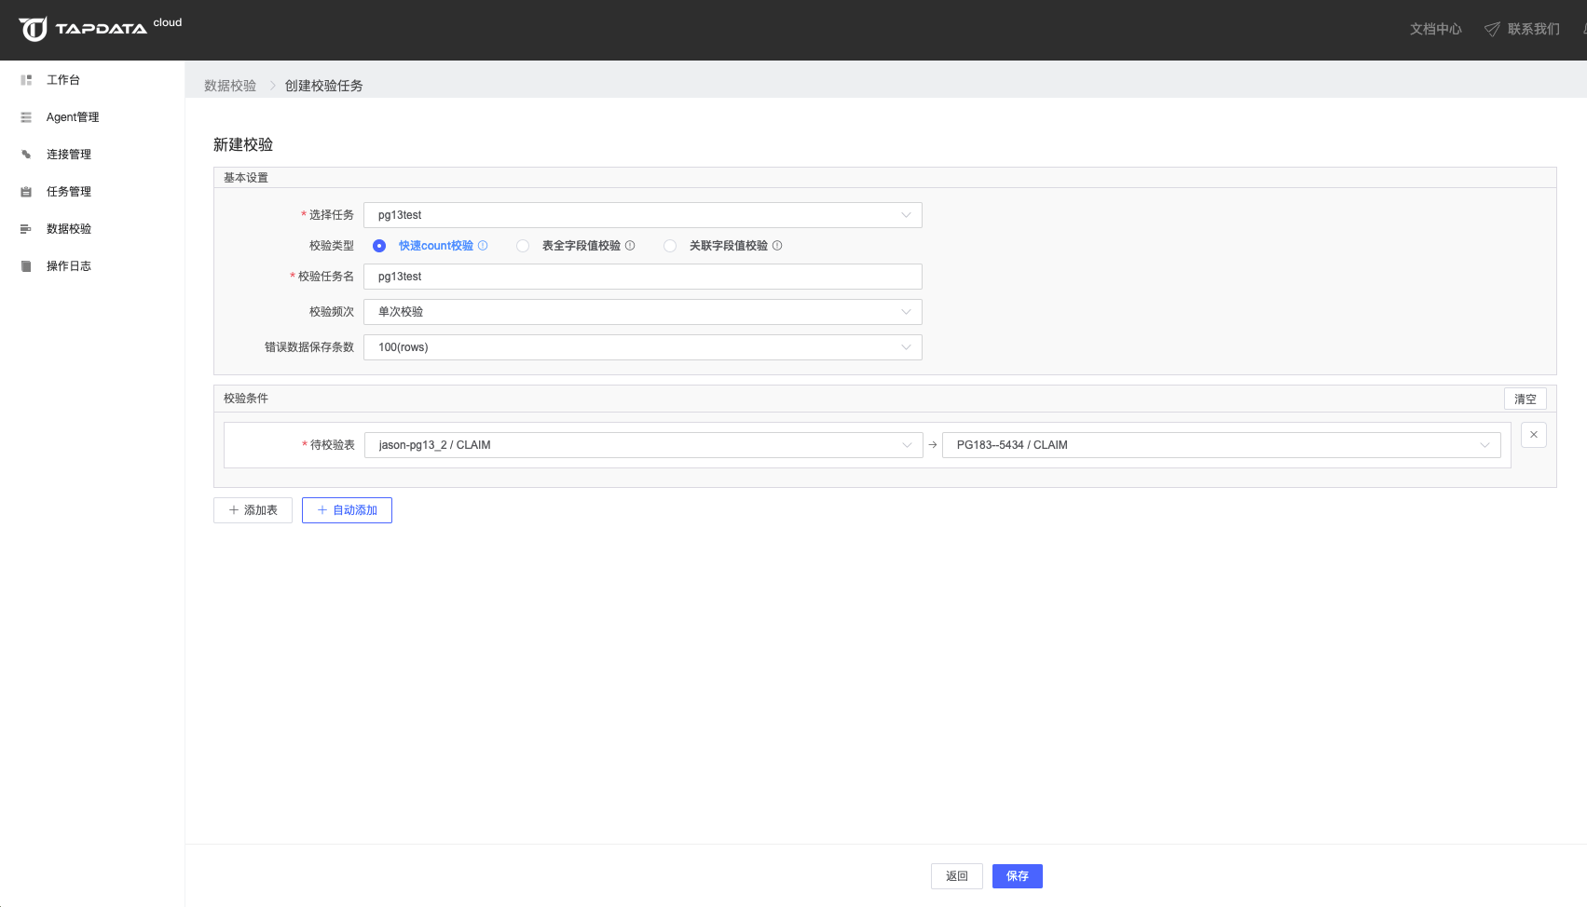Click info icon next to 快速count校验
This screenshot has height=907, width=1587.
(x=483, y=246)
